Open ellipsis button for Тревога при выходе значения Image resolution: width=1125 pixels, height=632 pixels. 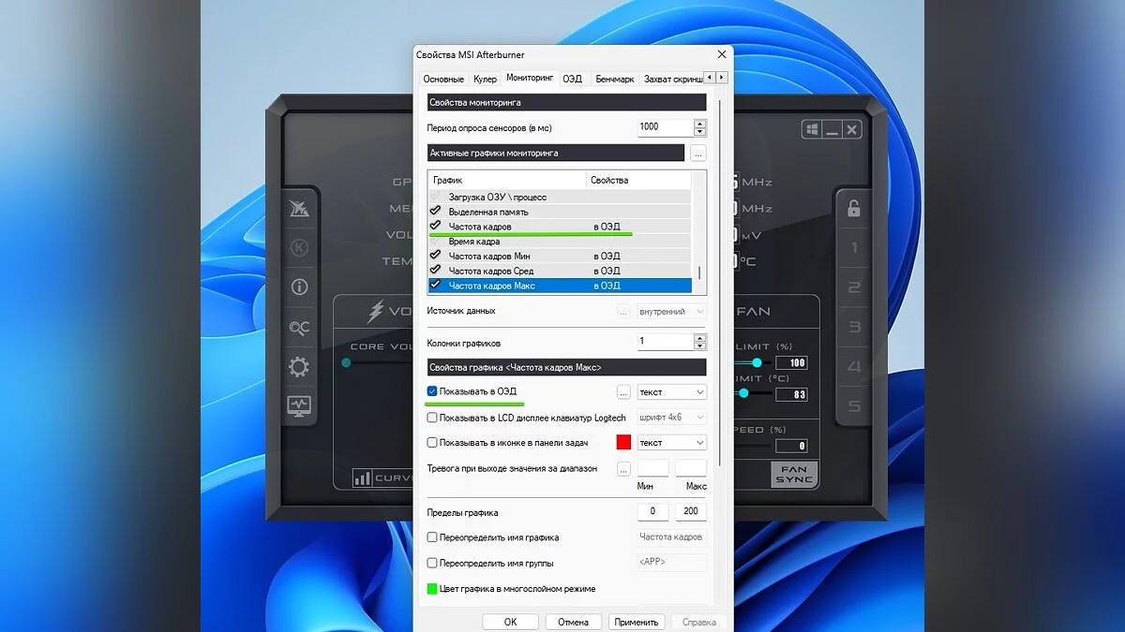coord(623,469)
